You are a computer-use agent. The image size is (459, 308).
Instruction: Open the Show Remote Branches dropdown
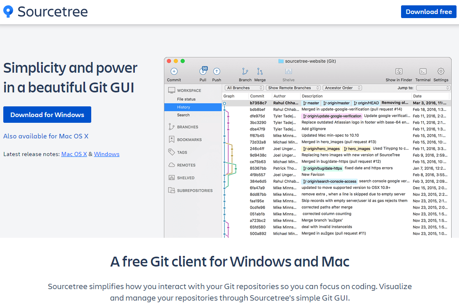pos(293,88)
